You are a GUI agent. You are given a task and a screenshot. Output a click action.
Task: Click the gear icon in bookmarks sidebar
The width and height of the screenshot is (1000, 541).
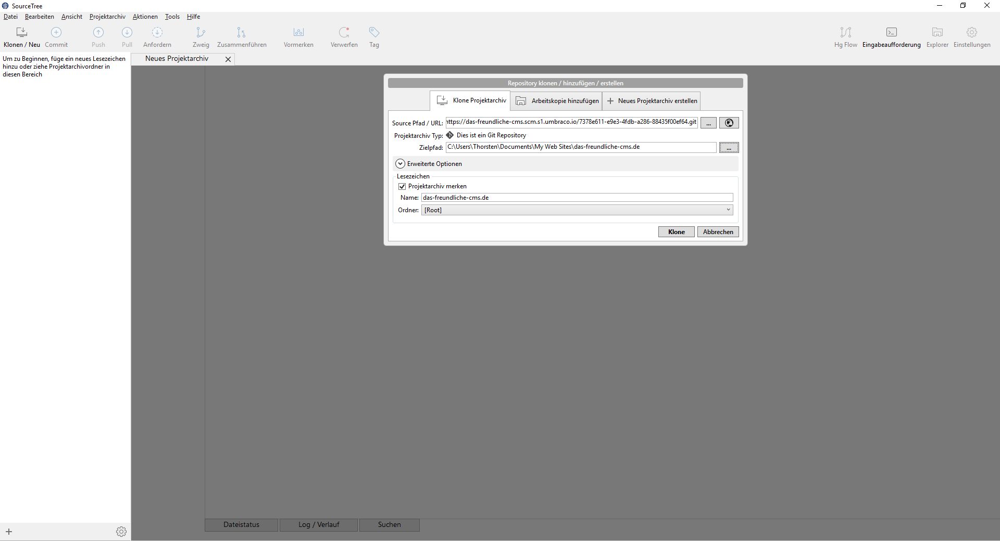pyautogui.click(x=121, y=531)
